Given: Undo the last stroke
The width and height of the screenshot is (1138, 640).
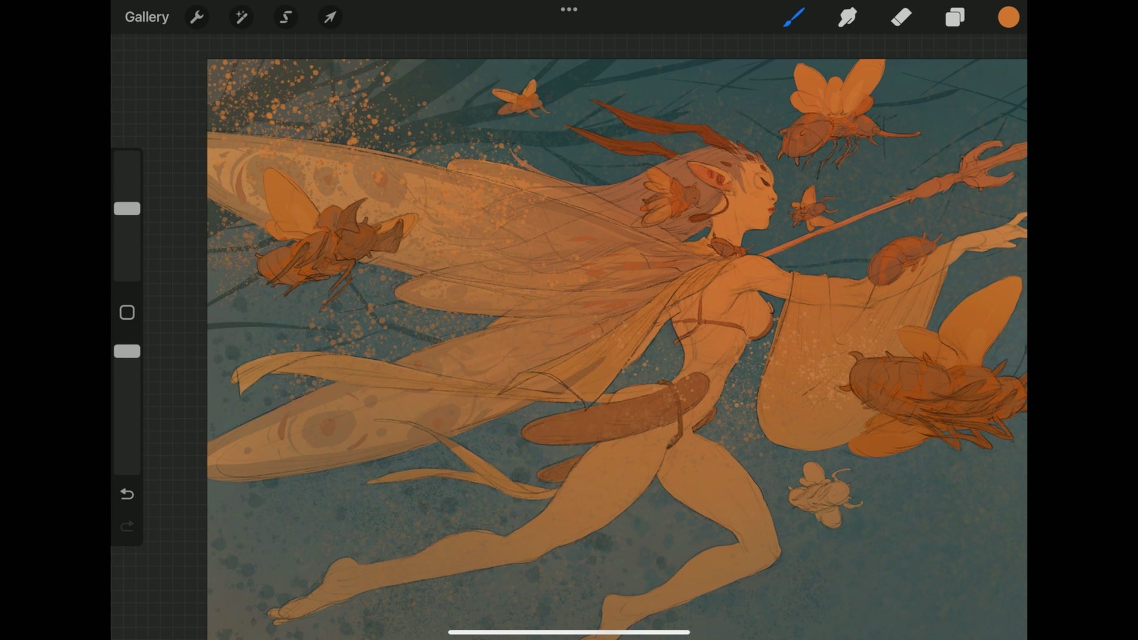Looking at the screenshot, I should [x=126, y=494].
